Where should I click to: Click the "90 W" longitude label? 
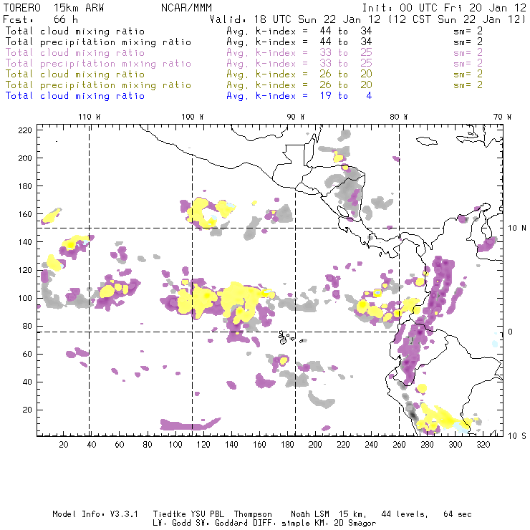[x=295, y=117]
